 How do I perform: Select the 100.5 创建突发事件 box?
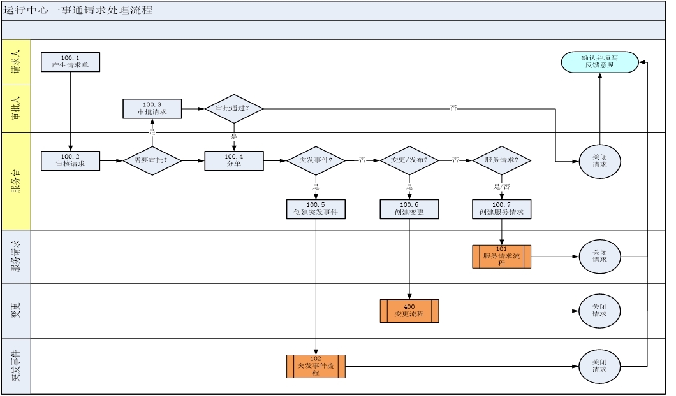click(316, 209)
